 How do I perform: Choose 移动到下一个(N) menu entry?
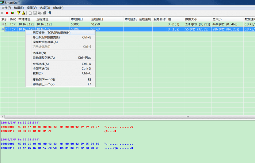pyautogui.click(x=60, y=80)
